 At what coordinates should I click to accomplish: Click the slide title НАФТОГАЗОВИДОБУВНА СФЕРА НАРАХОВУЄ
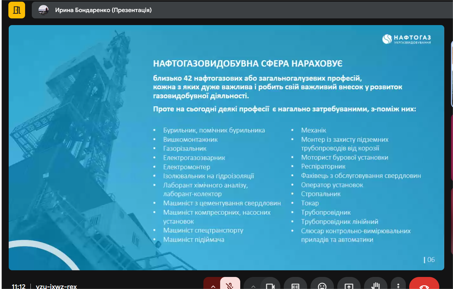(x=248, y=64)
